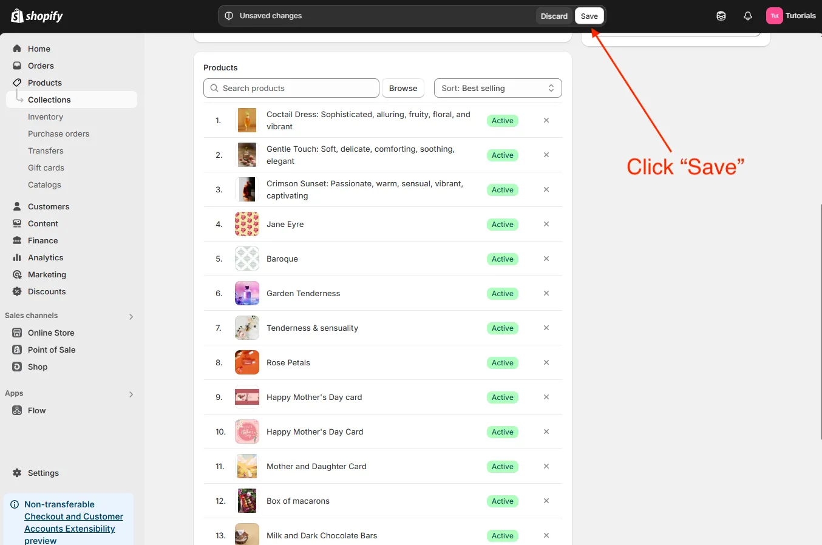Save the unsaved changes
The image size is (822, 545).
589,16
